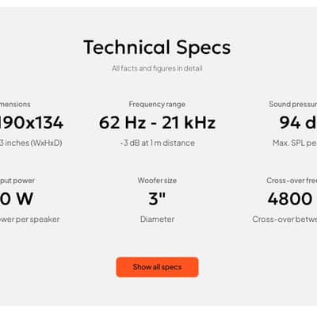Select the inches (WxHxD) caption

[31, 143]
